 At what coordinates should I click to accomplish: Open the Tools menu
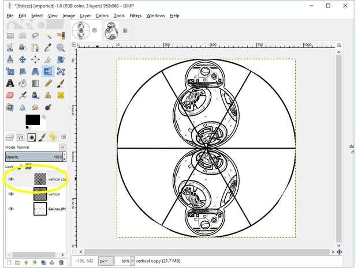(119, 16)
